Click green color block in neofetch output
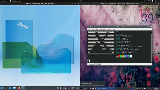Viewport: 160px width, 90px height. point(121,56)
